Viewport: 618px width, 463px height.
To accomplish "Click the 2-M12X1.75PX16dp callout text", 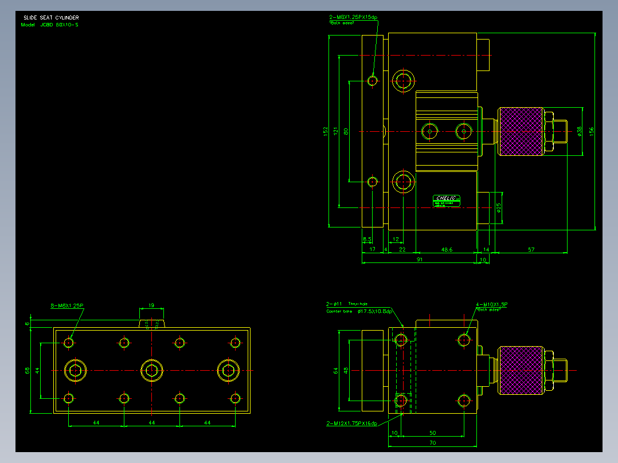I will pyautogui.click(x=351, y=423).
